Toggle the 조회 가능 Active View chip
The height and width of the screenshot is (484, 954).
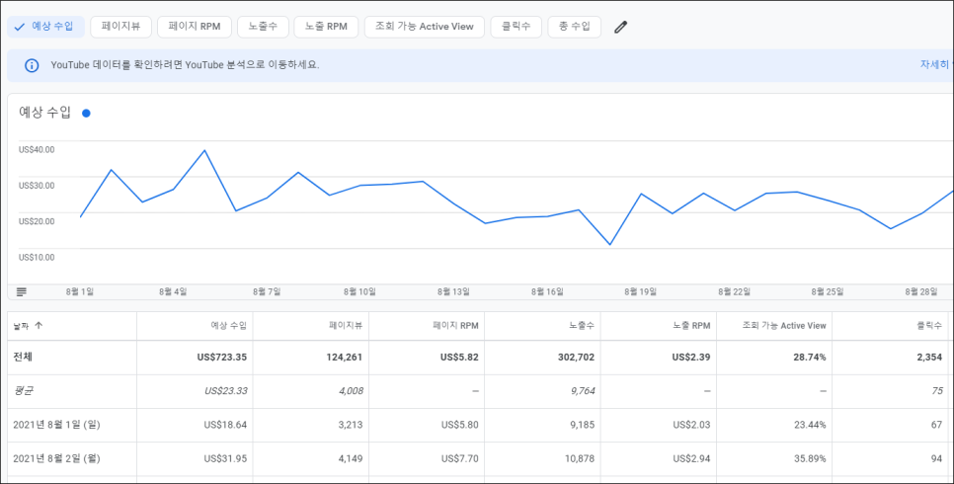[424, 27]
